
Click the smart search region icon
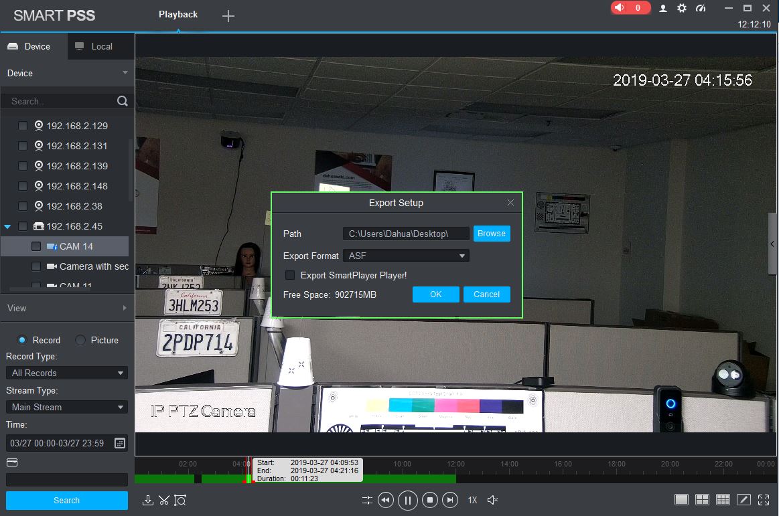point(180,500)
